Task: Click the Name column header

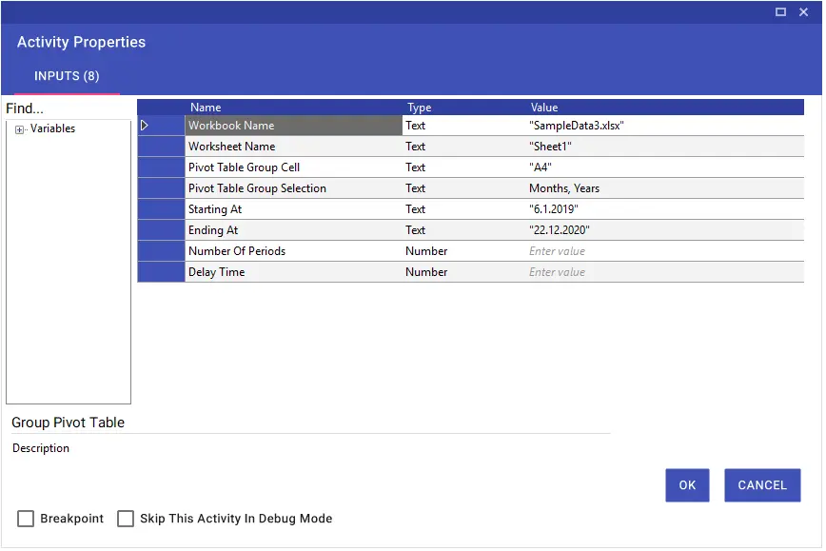Action: tap(206, 108)
